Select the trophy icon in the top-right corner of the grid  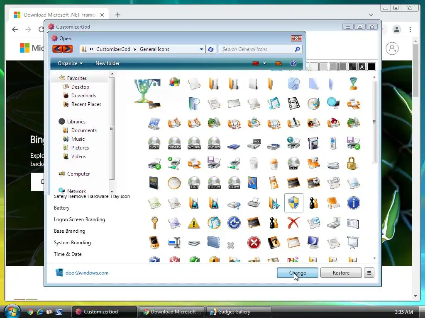pyautogui.click(x=353, y=84)
